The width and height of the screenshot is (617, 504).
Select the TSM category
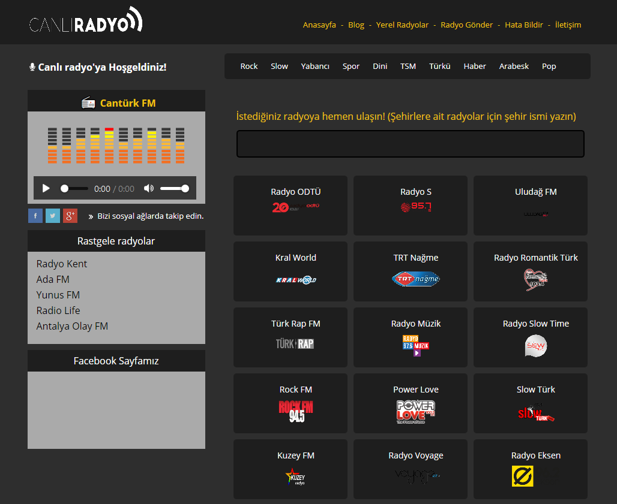408,66
